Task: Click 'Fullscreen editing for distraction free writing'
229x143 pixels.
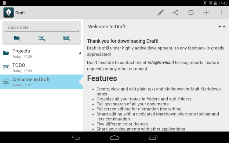Action: [x=139, y=109]
